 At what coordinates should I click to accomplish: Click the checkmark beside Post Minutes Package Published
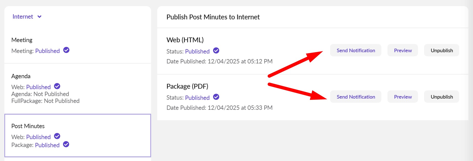pos(66,144)
